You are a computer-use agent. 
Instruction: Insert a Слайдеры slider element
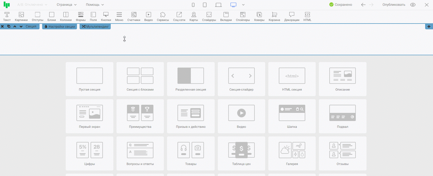(x=209, y=16)
